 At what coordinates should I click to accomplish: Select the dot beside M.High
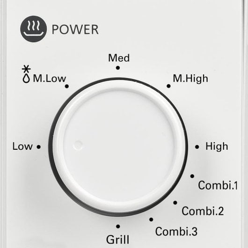pos(168,86)
